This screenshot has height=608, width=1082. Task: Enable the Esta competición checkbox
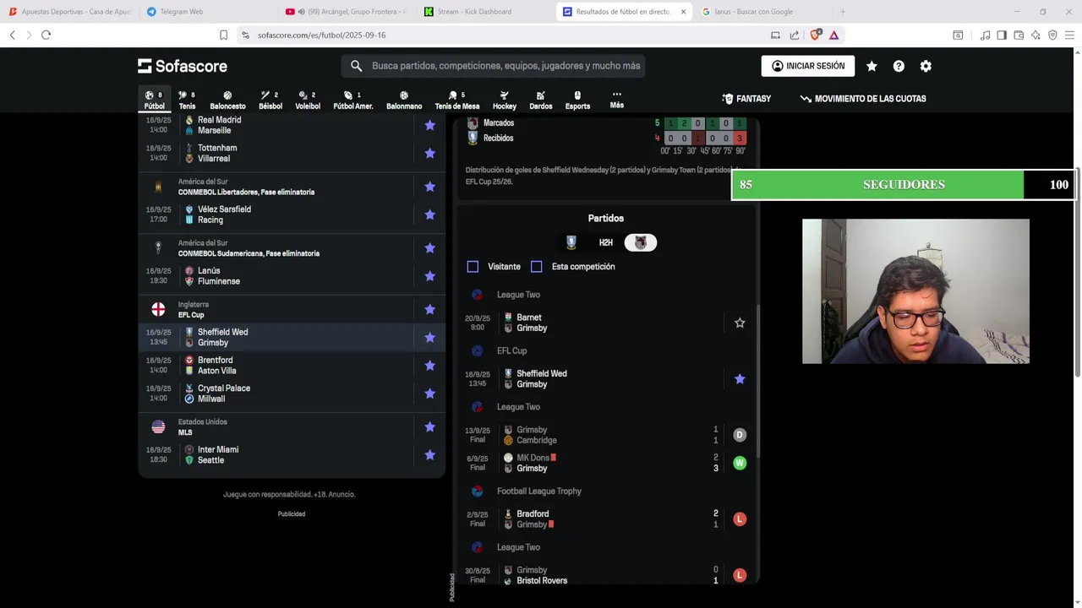click(x=536, y=267)
